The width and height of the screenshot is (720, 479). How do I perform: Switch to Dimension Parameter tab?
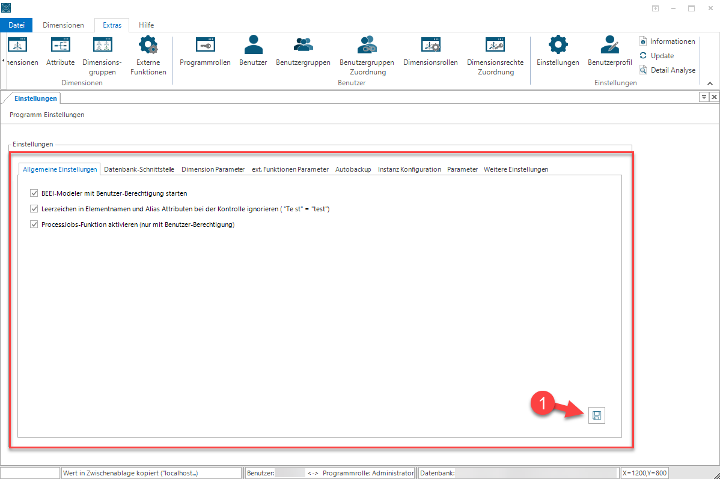point(213,169)
